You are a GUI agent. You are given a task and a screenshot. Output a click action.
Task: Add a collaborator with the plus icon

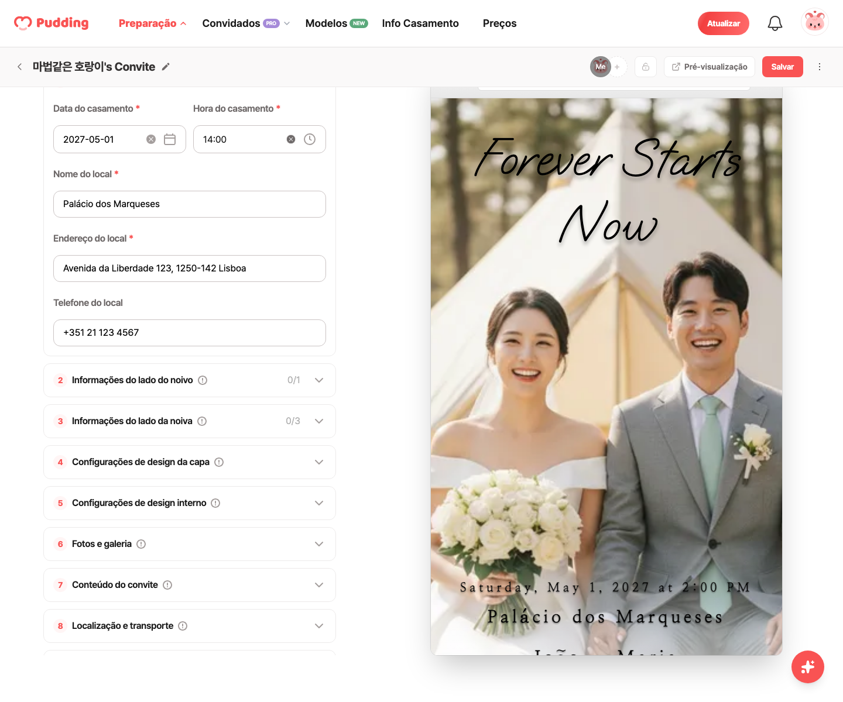click(617, 67)
